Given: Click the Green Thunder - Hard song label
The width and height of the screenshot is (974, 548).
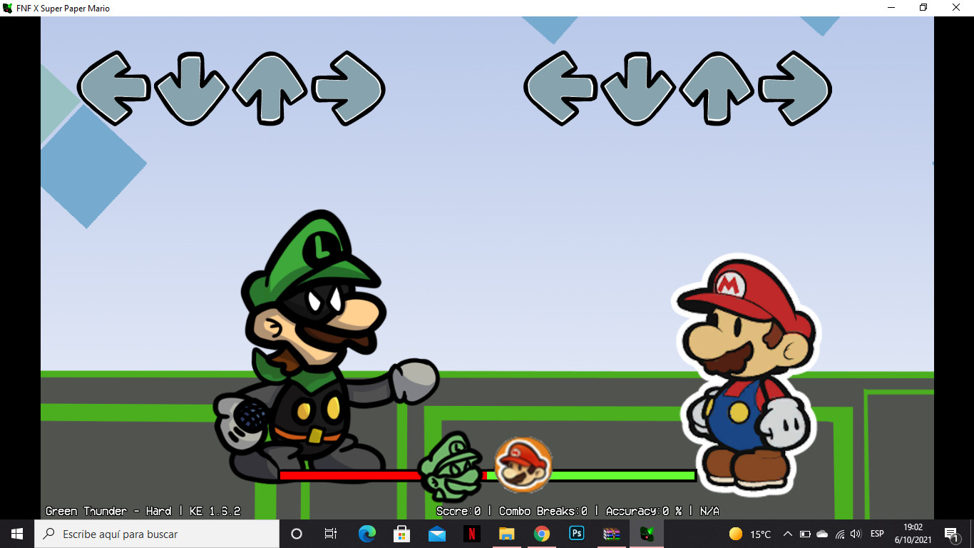Looking at the screenshot, I should tap(143, 511).
